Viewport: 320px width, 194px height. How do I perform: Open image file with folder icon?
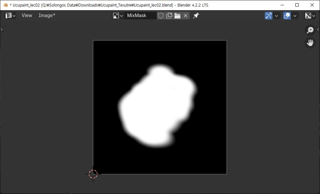click(177, 15)
